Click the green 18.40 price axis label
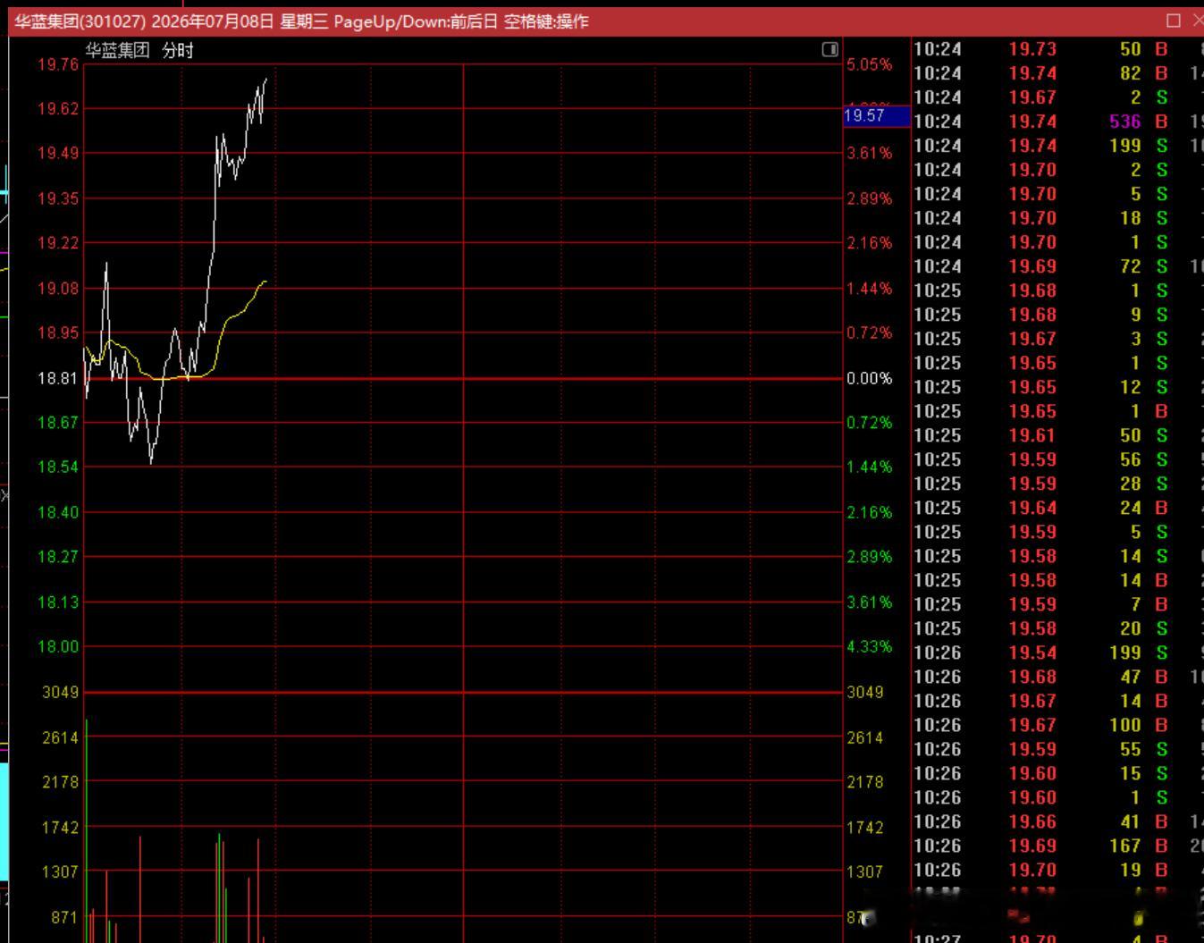Screen dimensions: 1204x943 [x=58, y=512]
